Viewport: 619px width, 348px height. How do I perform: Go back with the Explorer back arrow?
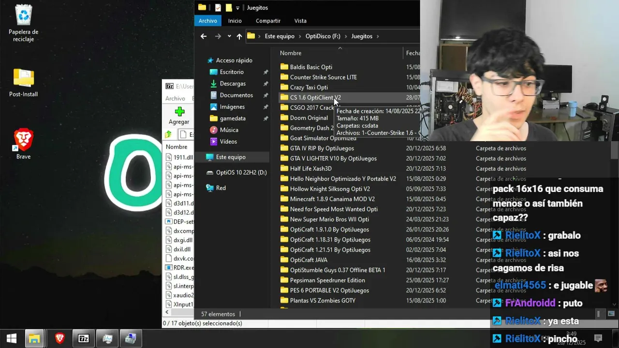coord(204,36)
